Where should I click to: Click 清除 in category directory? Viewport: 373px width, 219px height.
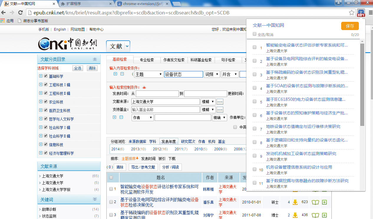[92, 68]
